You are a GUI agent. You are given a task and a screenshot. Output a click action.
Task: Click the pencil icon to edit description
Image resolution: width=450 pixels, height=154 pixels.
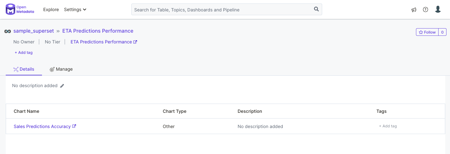[x=62, y=86]
